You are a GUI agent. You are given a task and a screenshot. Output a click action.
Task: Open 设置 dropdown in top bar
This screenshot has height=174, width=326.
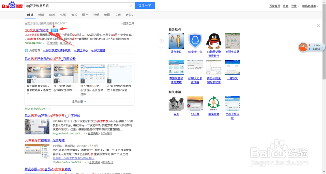295,6
